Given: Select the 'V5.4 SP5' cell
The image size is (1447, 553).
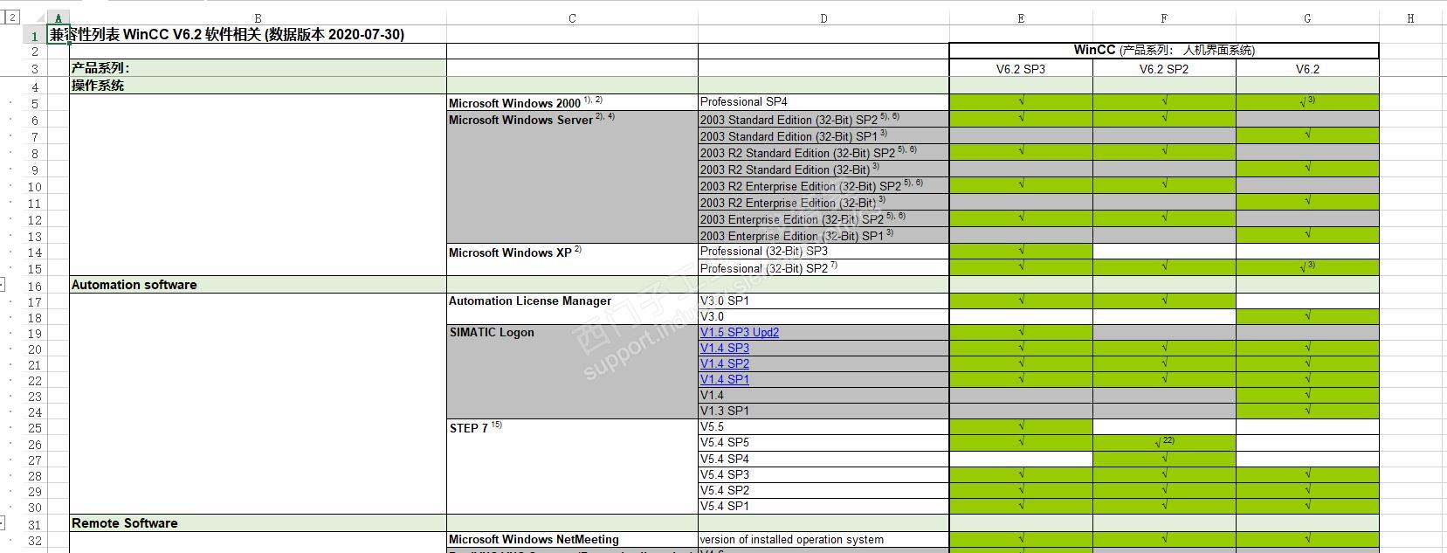Looking at the screenshot, I should pos(823,443).
